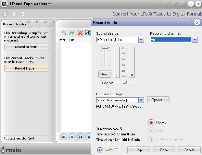Image resolution: width=202 pixels, height=155 pixels.
Task: Click the Auto level button
Action: (105, 74)
